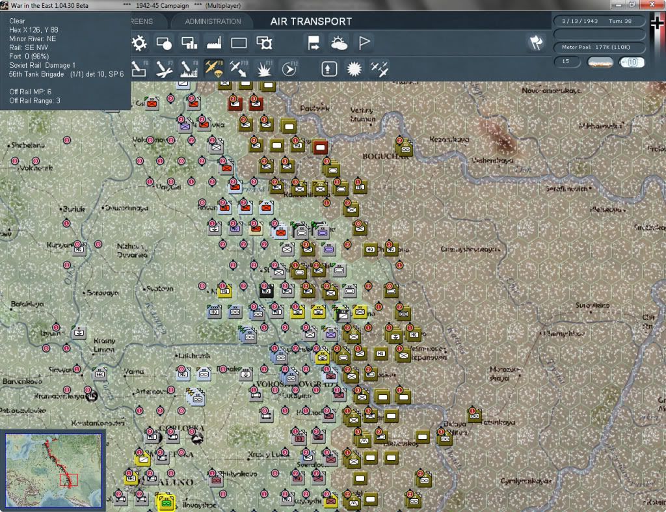Click the outlined pennant flag icon
Screen dimensions: 666x512
[x=364, y=43]
